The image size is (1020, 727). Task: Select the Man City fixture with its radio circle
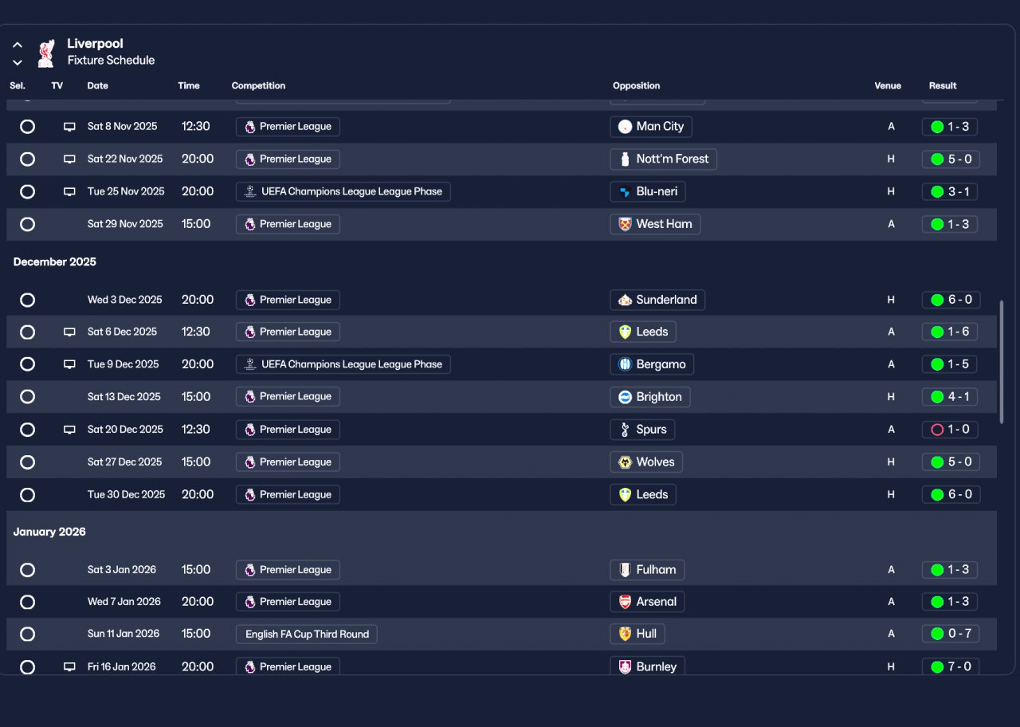click(x=27, y=127)
